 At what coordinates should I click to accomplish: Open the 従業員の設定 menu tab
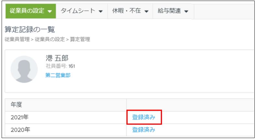(x=31, y=11)
